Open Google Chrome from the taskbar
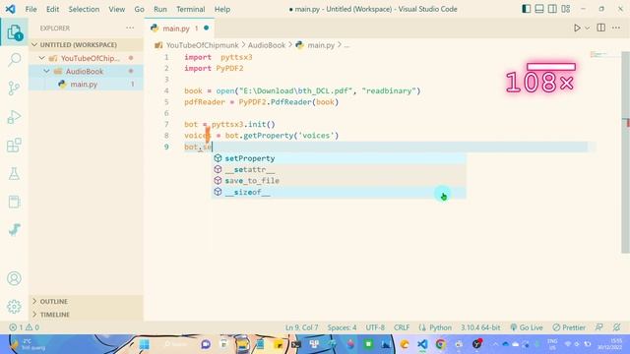The image size is (630, 354). click(441, 344)
